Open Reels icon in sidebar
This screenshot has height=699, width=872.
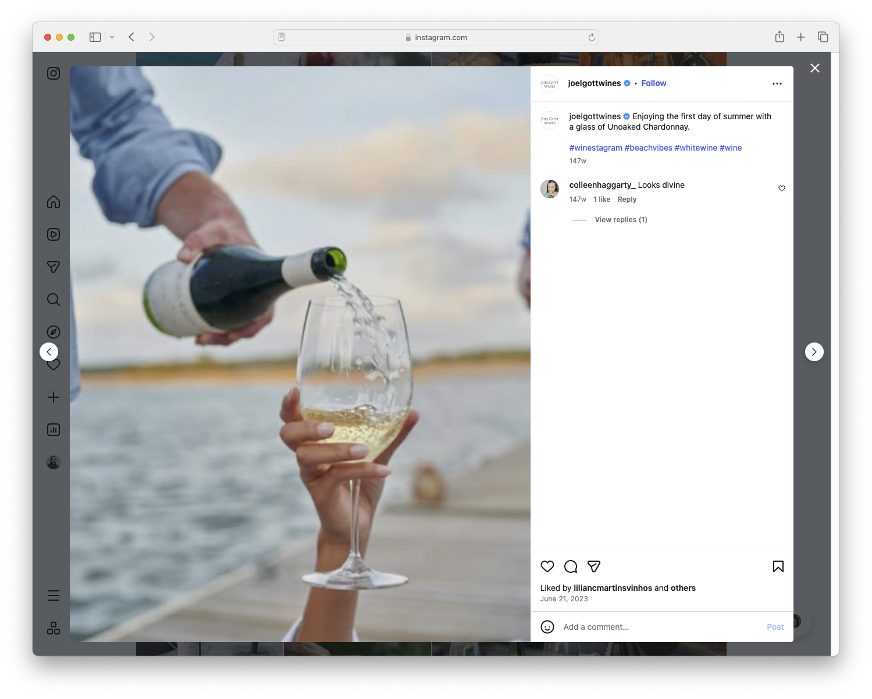click(54, 234)
